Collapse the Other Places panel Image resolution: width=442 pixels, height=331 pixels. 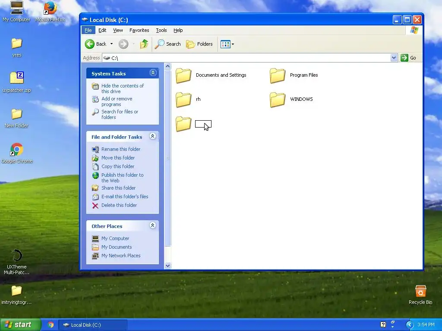tap(153, 225)
